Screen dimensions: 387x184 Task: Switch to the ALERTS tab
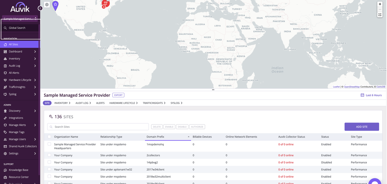(x=100, y=103)
